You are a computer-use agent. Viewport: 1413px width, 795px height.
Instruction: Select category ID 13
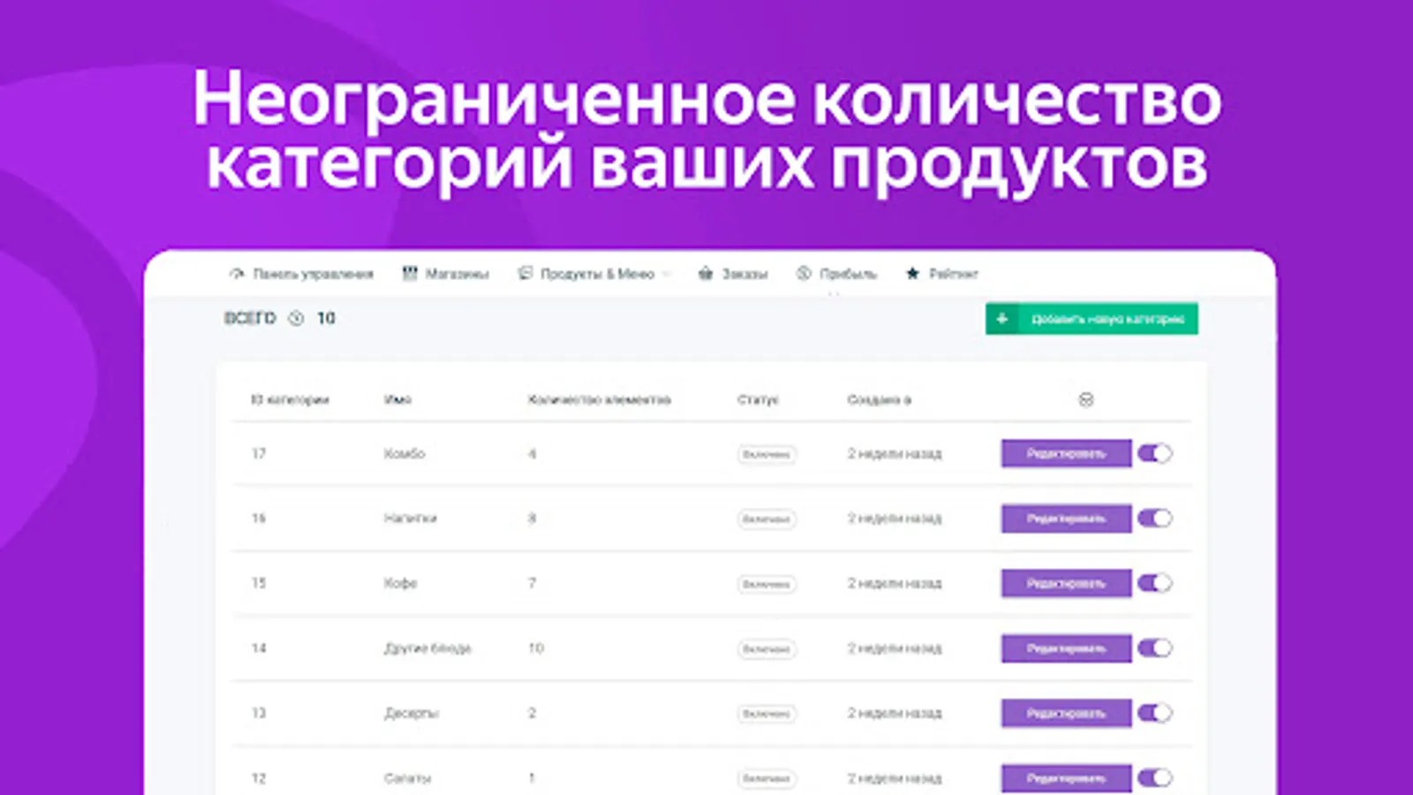(x=259, y=713)
